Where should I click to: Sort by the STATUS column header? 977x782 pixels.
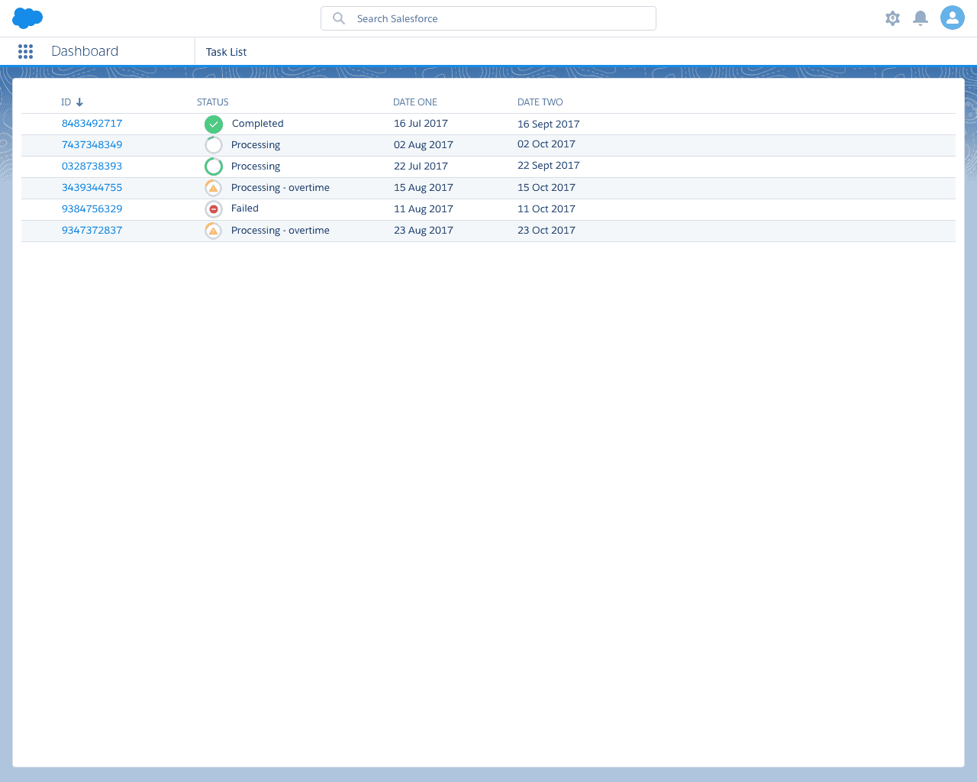click(x=212, y=102)
